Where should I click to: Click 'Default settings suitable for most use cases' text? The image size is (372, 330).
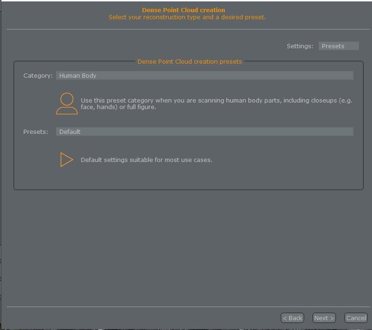tap(146, 160)
